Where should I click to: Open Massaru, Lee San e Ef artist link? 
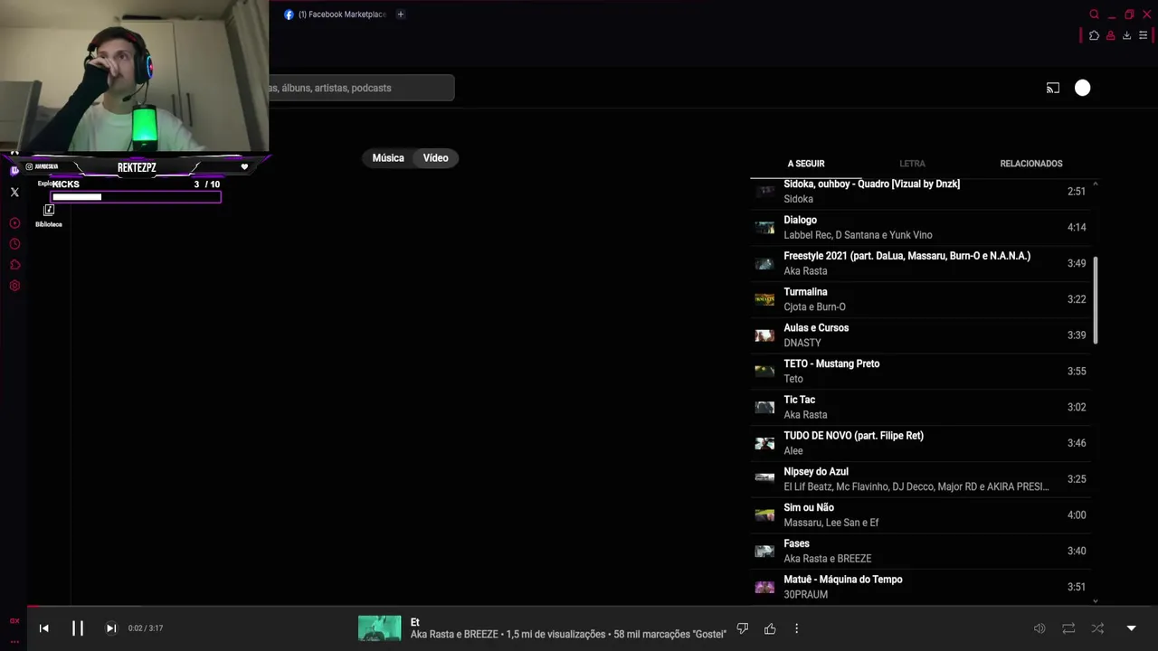click(x=831, y=523)
